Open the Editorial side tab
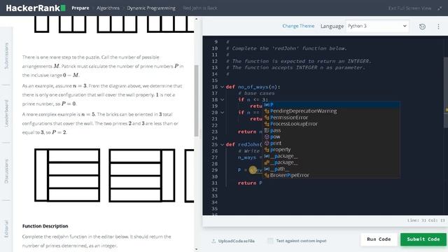This screenshot has height=252, width=448. (6, 229)
